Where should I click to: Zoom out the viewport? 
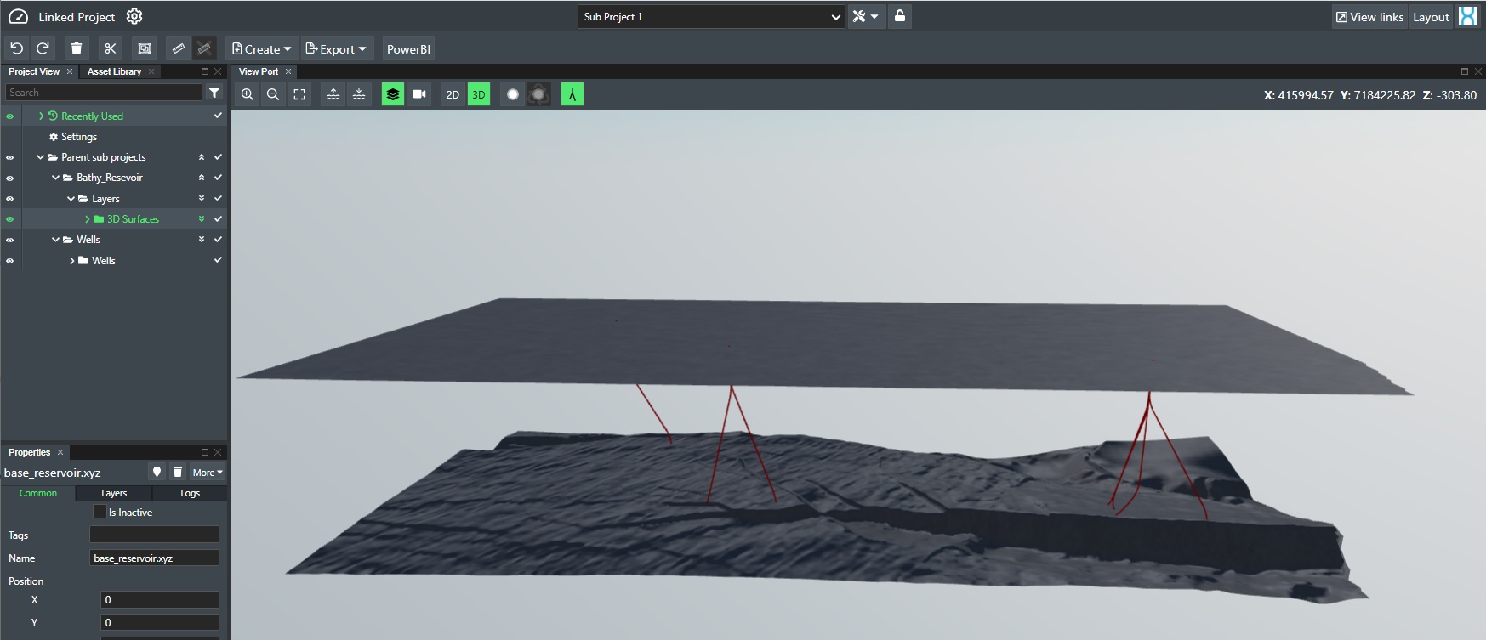(273, 94)
